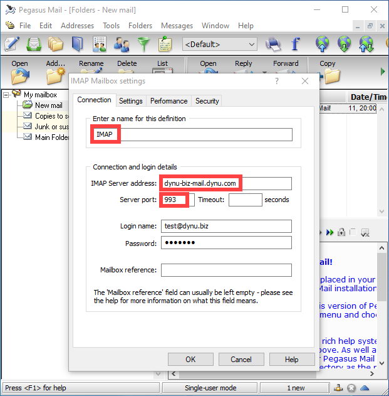The image size is (389, 396).
Task: Click the Login name field
Action: (x=226, y=226)
